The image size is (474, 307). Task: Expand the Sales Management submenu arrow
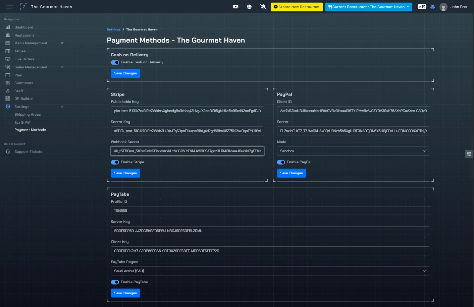pos(62,67)
